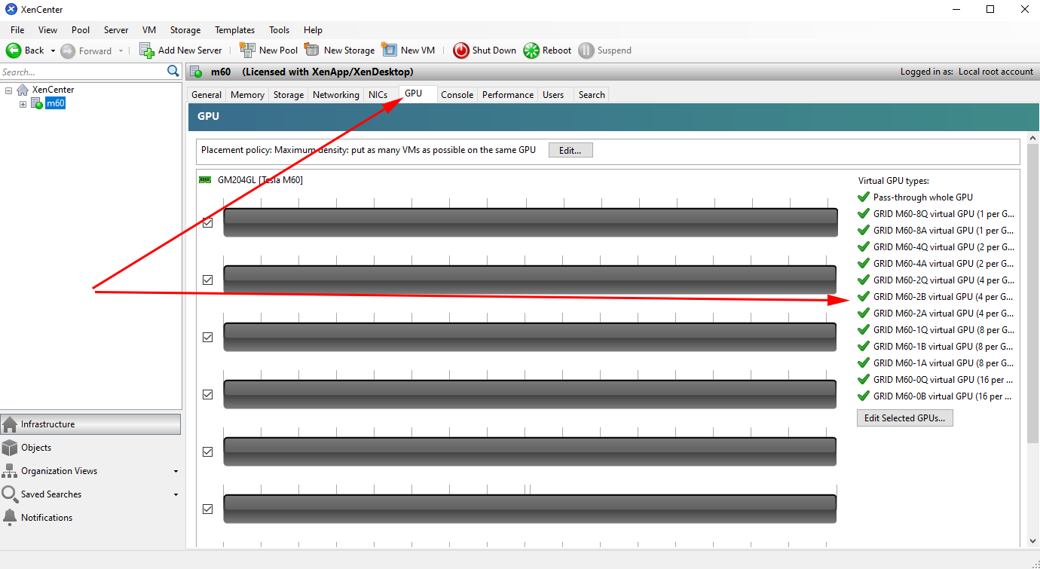Click the GRID M60-8Q green checkmark icon
This screenshot has height=569, width=1040.
(x=864, y=214)
